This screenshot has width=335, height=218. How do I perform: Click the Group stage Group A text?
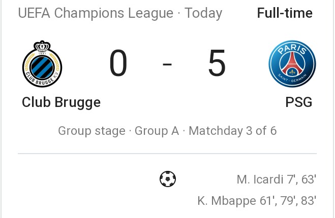118,131
